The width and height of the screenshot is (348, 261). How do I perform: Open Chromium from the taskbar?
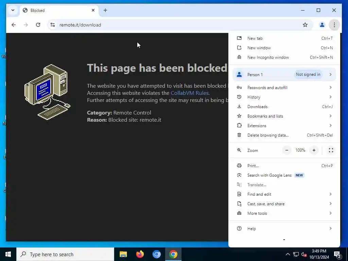[x=156, y=254]
